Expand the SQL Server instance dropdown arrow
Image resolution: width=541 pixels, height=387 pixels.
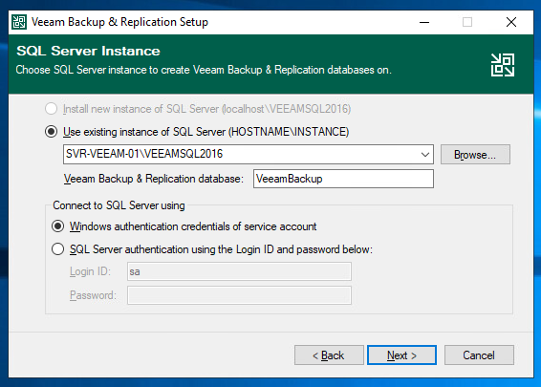tap(425, 155)
